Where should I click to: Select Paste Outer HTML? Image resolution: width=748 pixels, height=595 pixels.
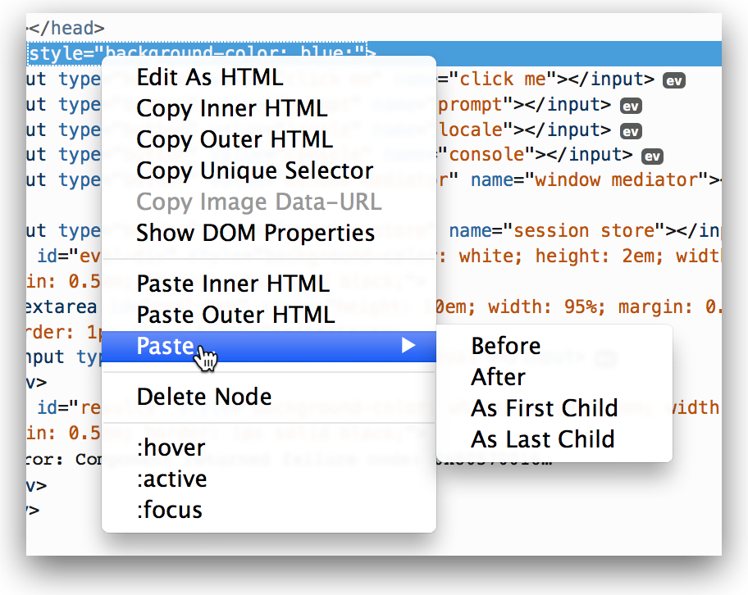(x=235, y=315)
